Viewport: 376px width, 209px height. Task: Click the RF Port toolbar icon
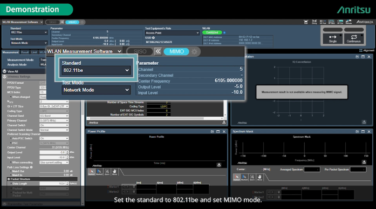pyautogui.click(x=323, y=22)
